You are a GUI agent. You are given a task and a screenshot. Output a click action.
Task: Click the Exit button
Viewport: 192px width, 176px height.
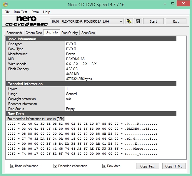[176, 21]
